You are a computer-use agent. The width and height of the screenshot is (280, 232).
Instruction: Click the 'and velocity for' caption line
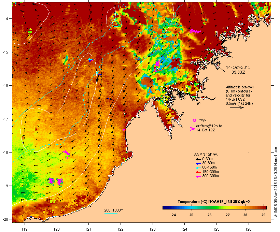coord(238,95)
